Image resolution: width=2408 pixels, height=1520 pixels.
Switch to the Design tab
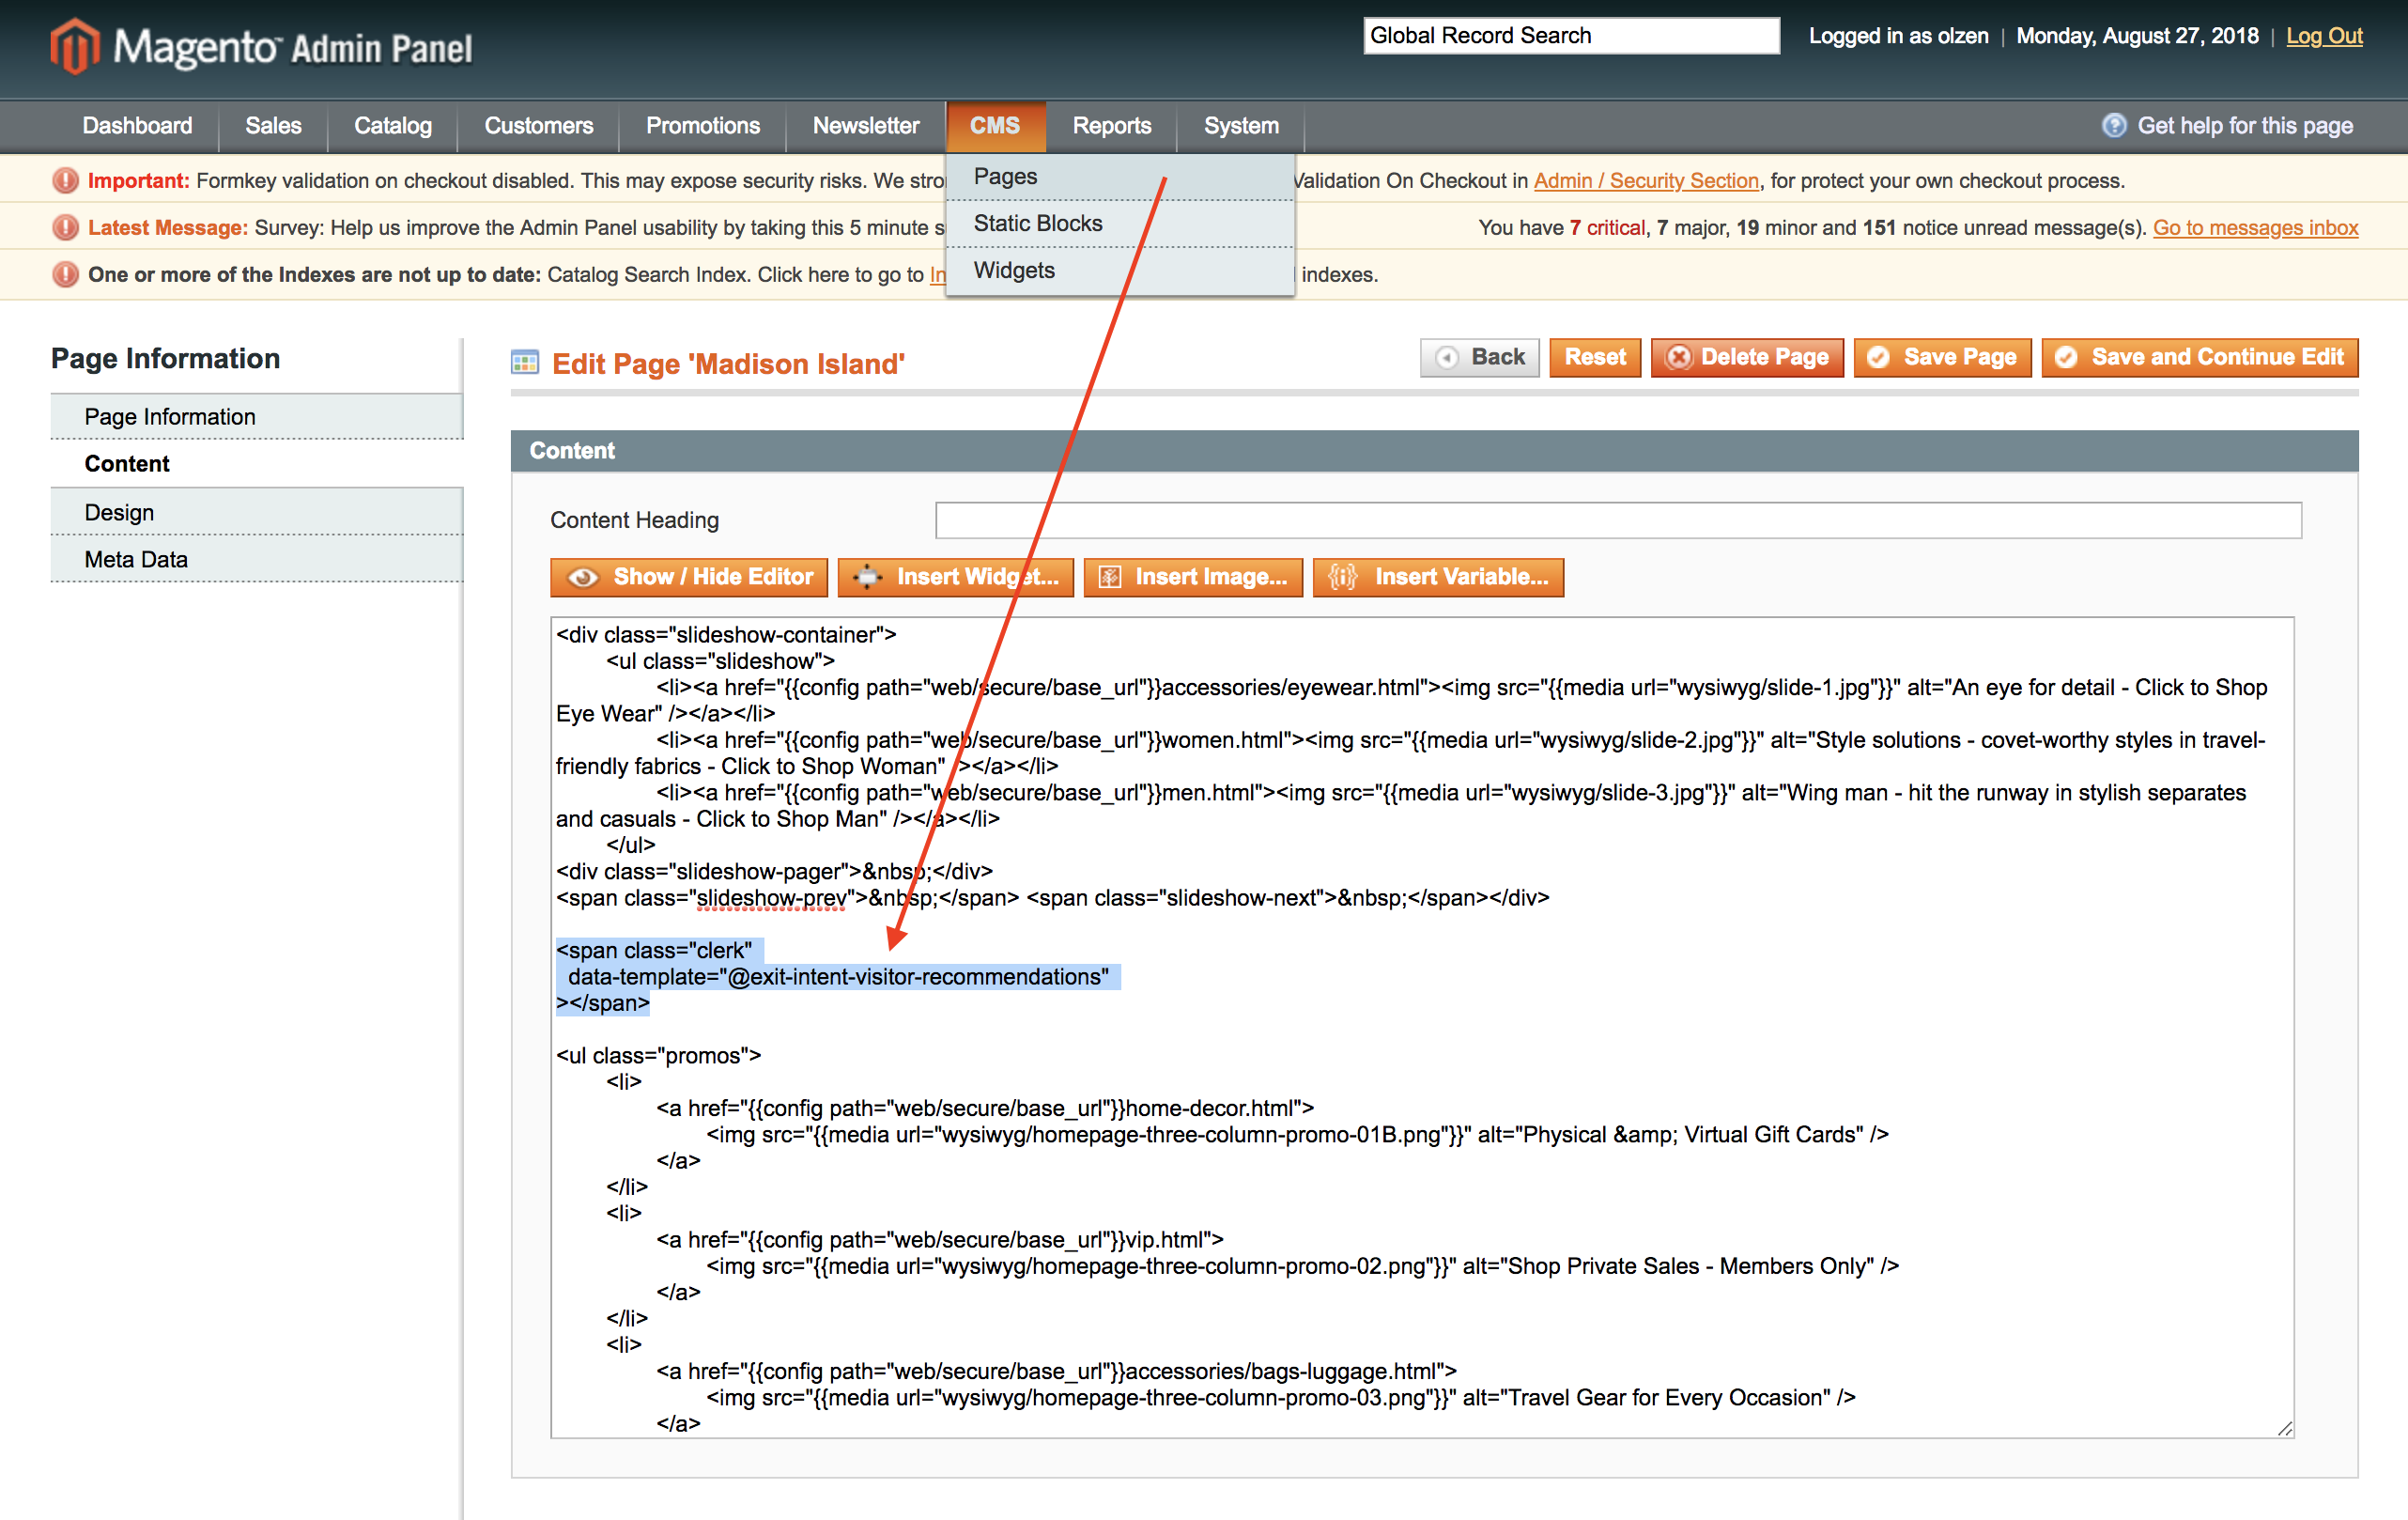coord(119,513)
